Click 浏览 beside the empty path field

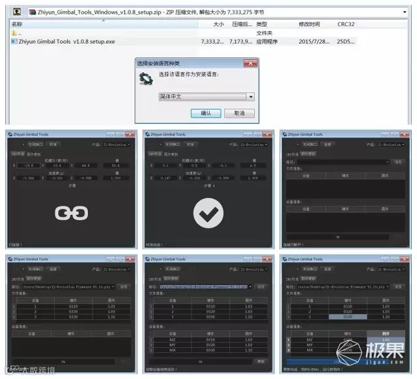point(398,162)
